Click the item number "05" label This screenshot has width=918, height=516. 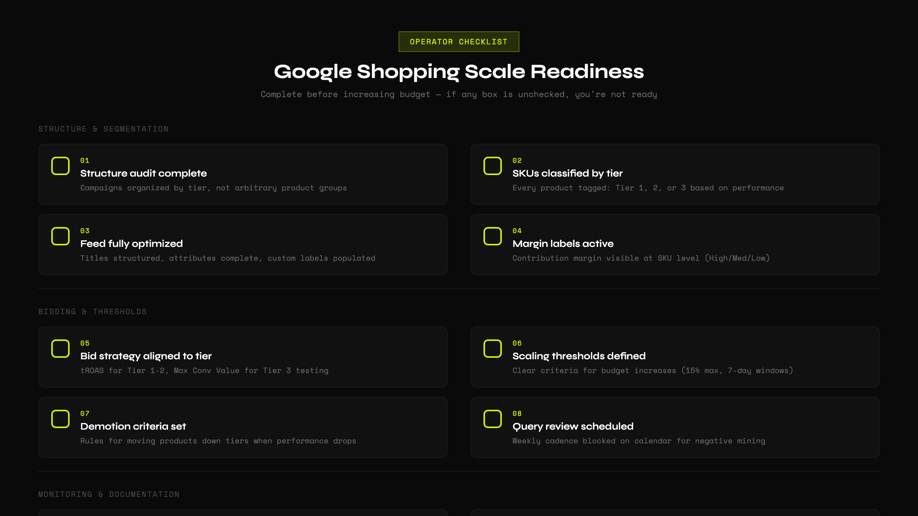point(84,343)
